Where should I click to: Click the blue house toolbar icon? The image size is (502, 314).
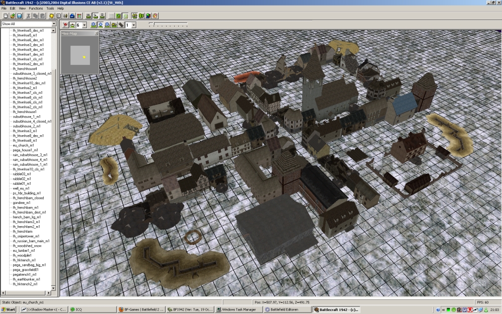[72, 16]
